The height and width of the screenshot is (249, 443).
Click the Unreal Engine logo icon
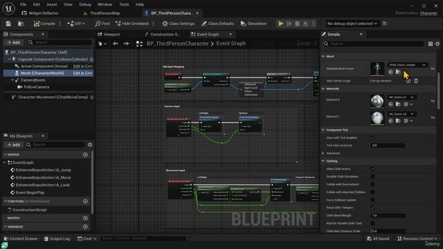pos(9,9)
